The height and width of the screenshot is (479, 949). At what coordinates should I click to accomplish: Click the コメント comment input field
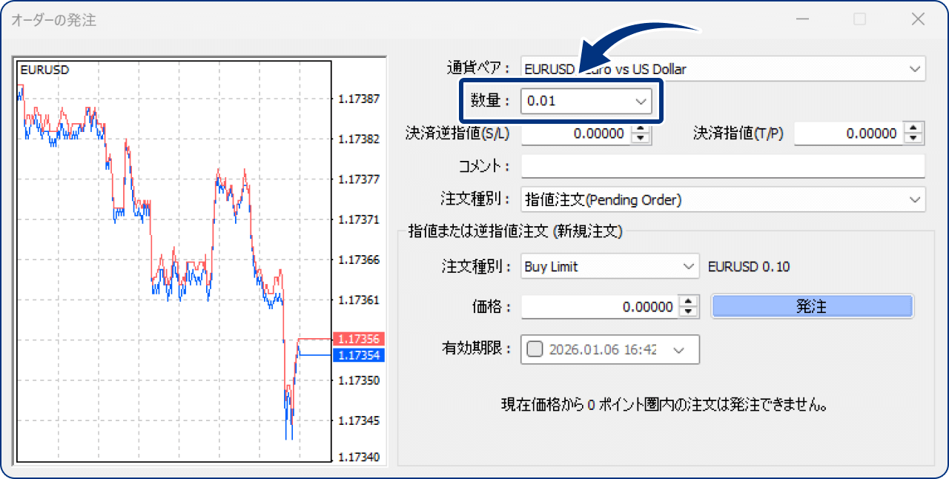719,166
